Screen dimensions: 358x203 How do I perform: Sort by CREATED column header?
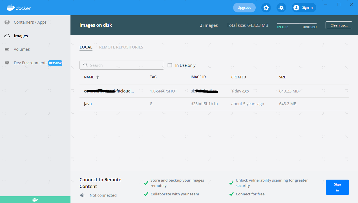pyautogui.click(x=239, y=77)
